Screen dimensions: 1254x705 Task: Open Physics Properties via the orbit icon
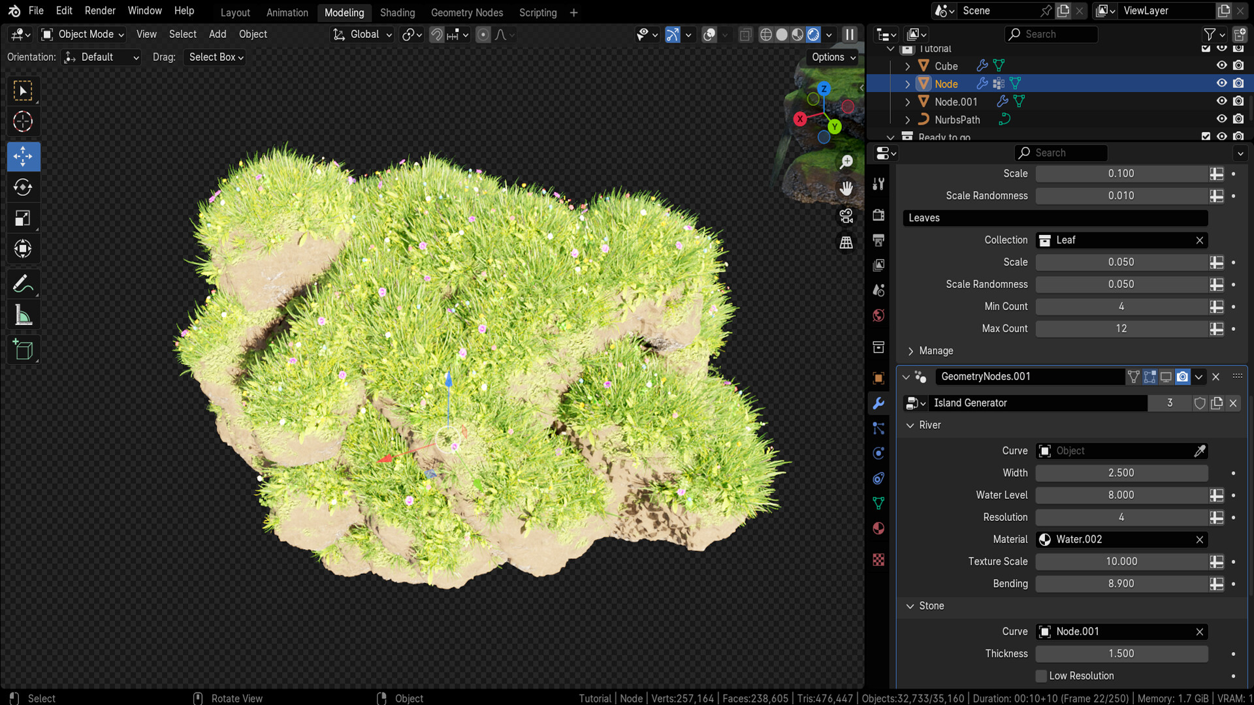(x=878, y=452)
